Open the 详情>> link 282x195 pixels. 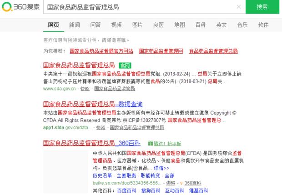(161, 168)
